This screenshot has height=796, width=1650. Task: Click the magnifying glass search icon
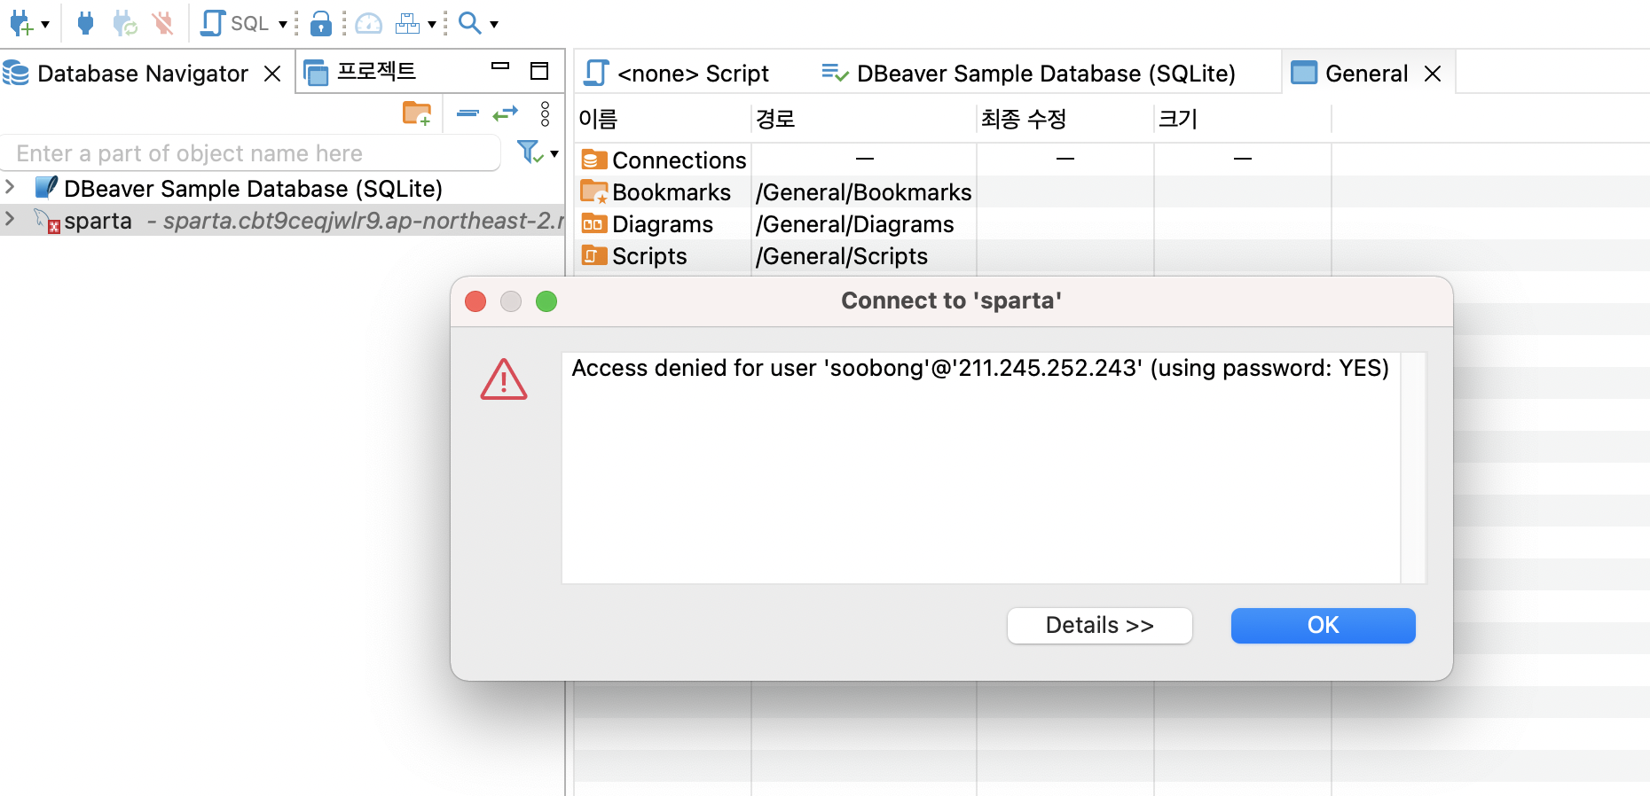469,23
